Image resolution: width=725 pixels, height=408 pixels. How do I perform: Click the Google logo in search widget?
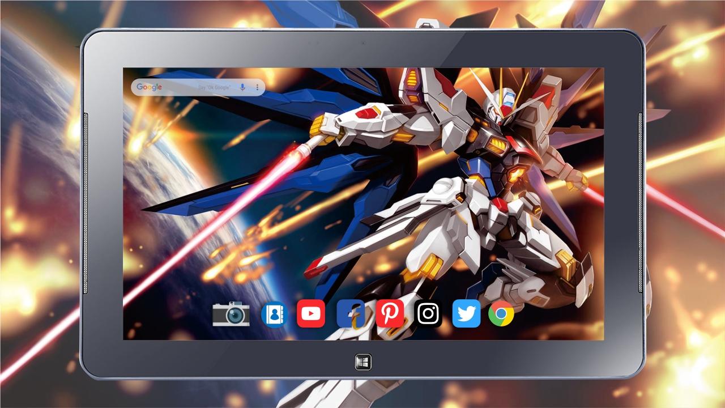[x=149, y=87]
